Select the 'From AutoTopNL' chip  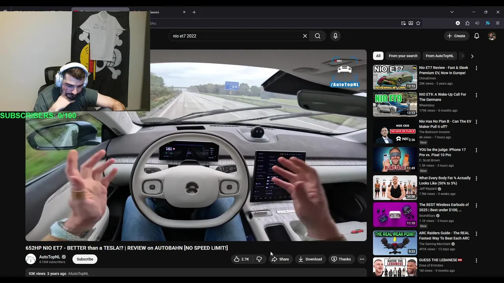pos(439,56)
